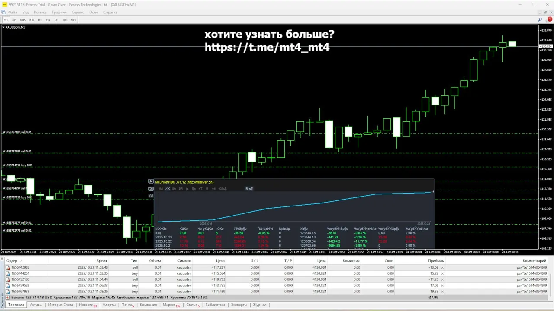This screenshot has width=554, height=311.
Task: Close order with profit -11.26
Action: [442, 280]
